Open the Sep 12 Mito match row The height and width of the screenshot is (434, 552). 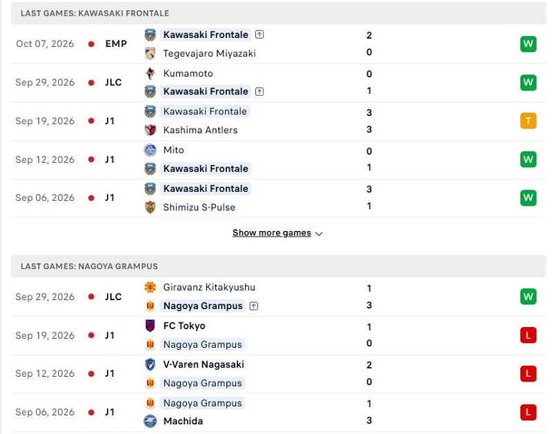[278, 160]
